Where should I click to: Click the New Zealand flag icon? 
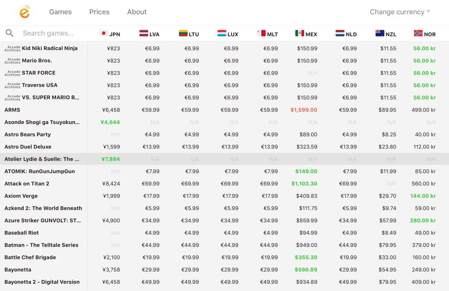click(x=380, y=33)
